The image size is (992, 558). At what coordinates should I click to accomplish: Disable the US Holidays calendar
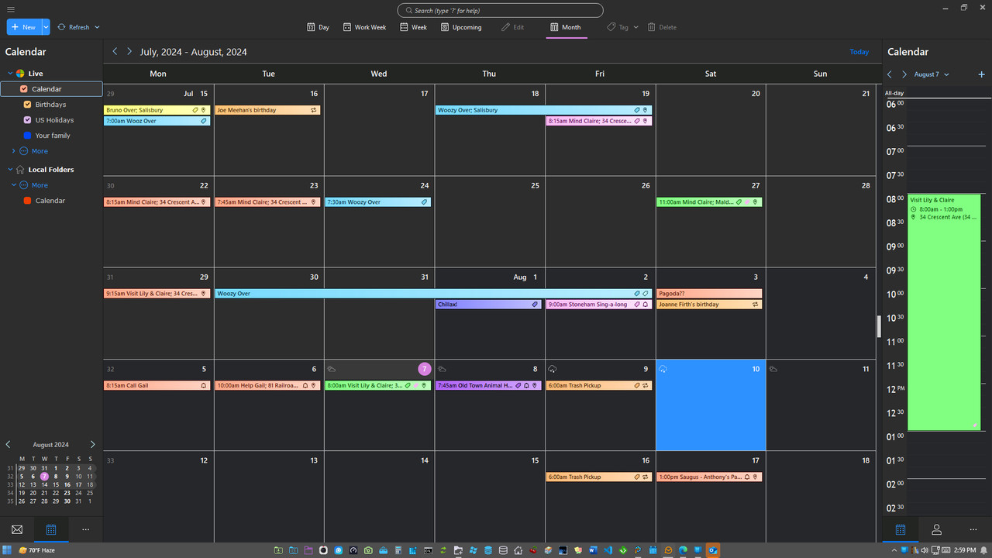click(26, 119)
